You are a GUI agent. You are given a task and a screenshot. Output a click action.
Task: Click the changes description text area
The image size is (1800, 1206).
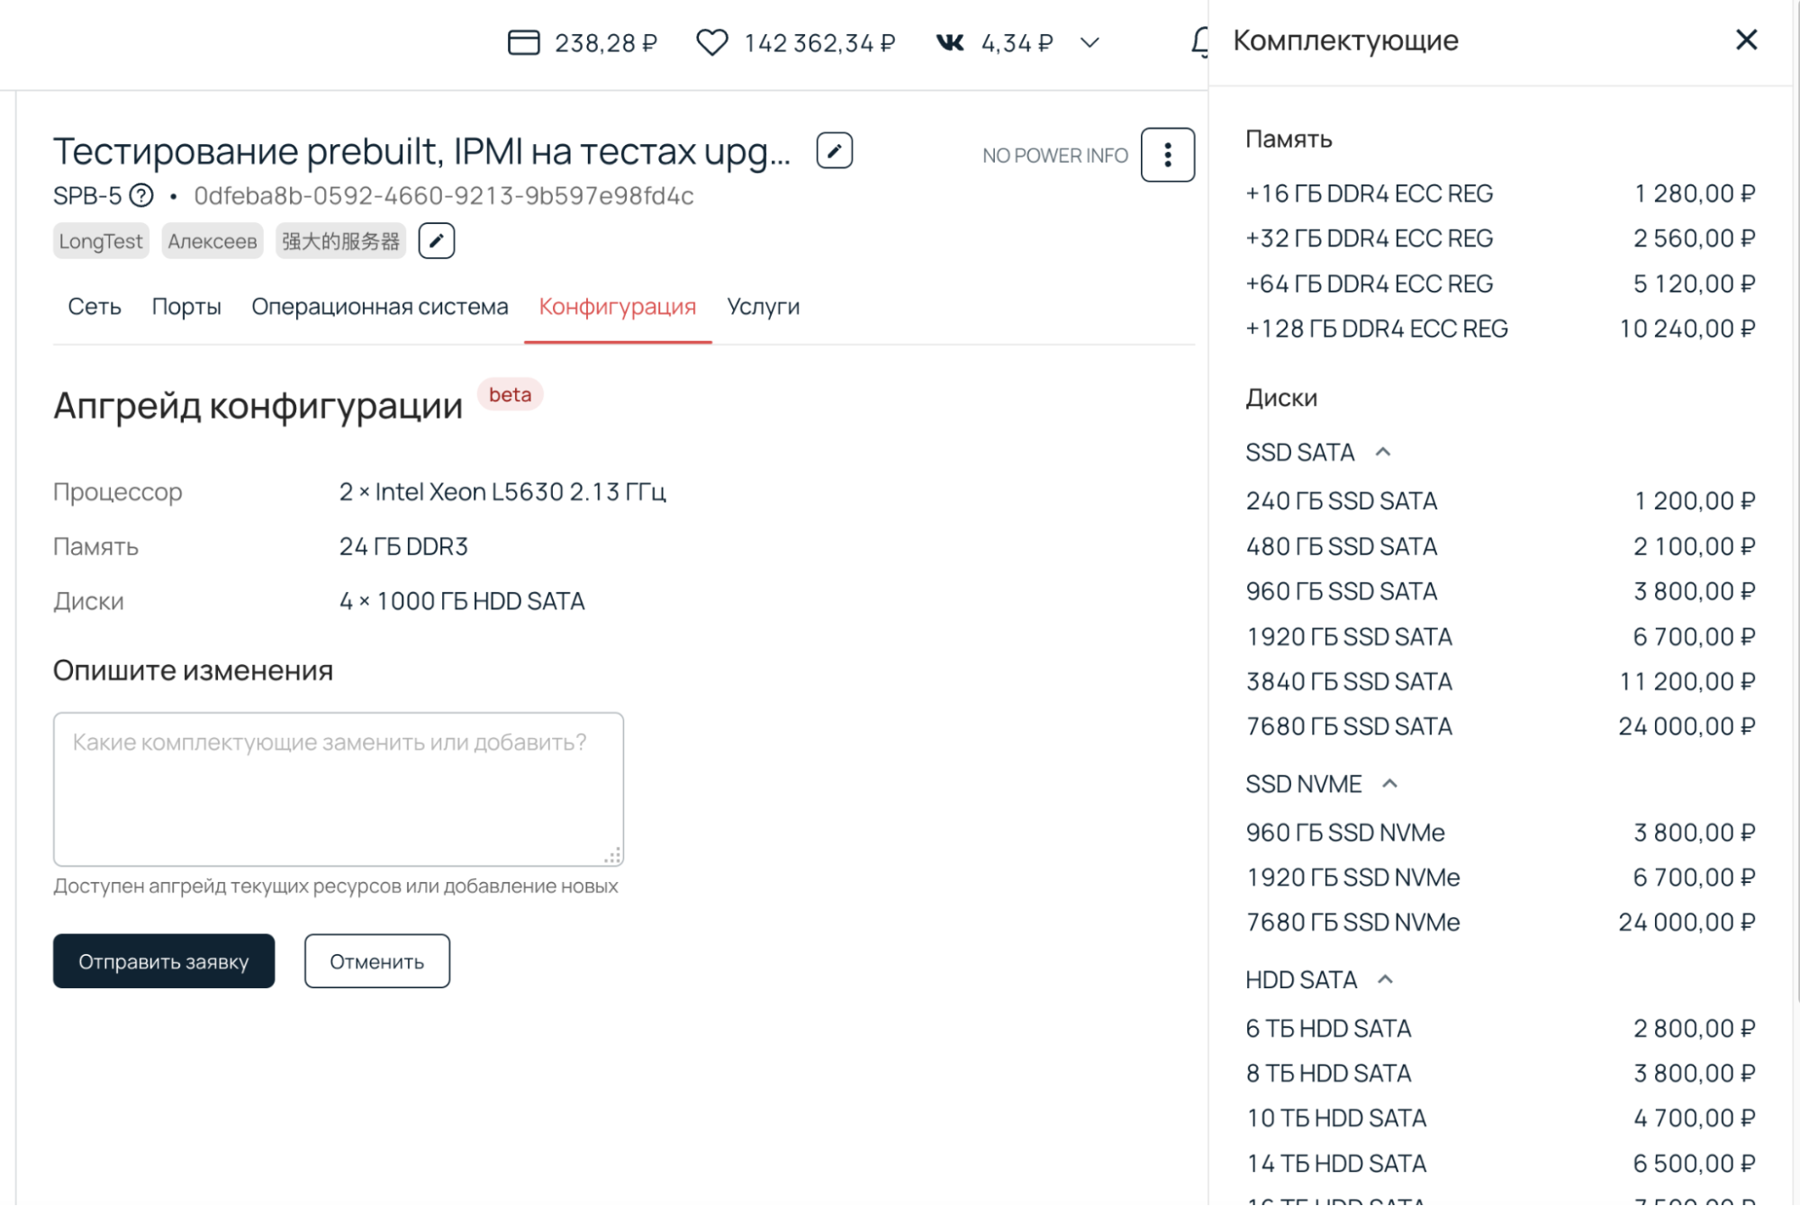338,787
